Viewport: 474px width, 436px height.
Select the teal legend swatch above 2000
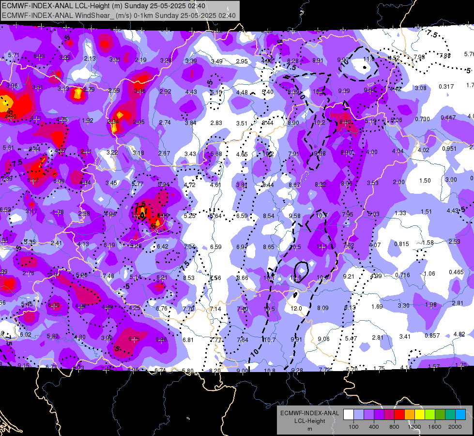450,415
